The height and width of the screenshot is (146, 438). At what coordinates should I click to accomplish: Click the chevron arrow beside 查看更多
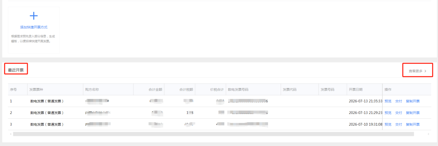(x=425, y=71)
